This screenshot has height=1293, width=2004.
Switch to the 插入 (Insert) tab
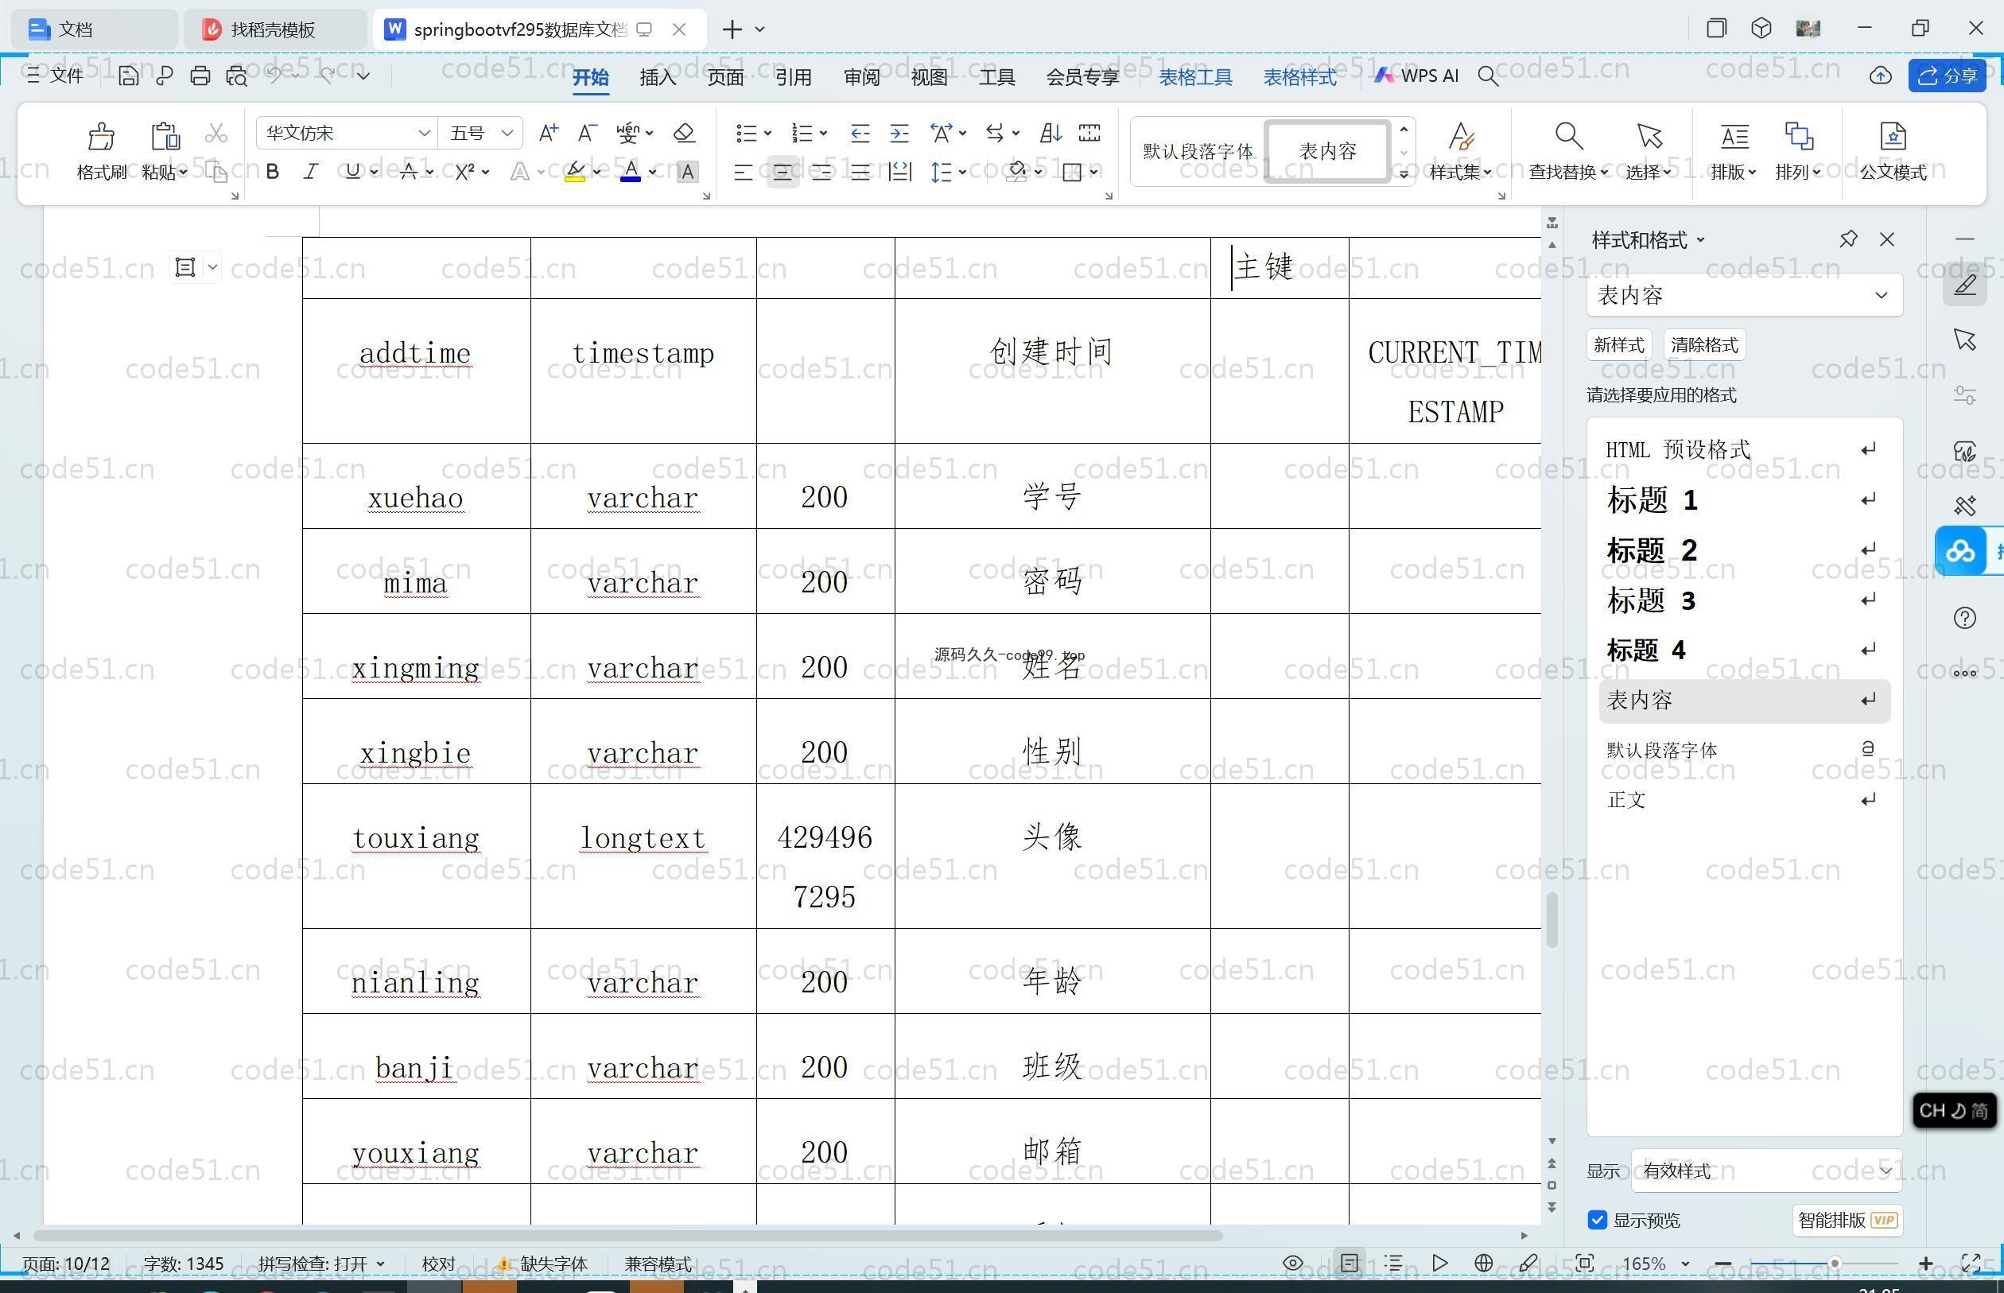(658, 76)
